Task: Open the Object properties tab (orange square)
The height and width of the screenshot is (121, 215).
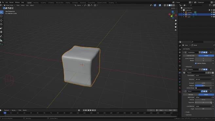Action: tap(180, 69)
